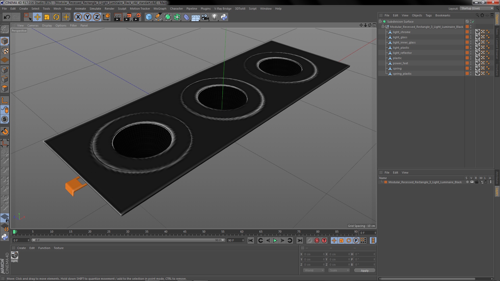Click the timeline preview range slider
Image resolution: width=500 pixels, height=281 pixels.
pyautogui.click(x=128, y=240)
